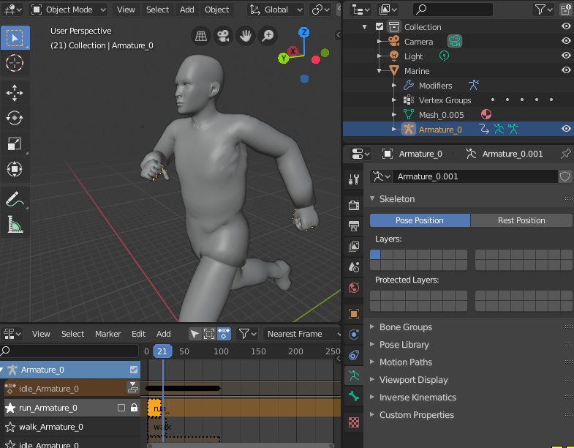Image resolution: width=574 pixels, height=448 pixels.
Task: Toggle camera view in viewport
Action: coord(224,36)
